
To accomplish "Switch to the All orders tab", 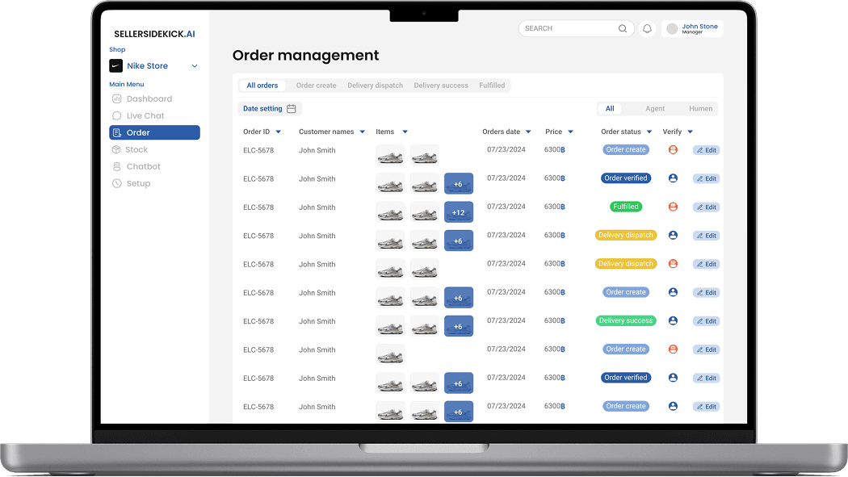I will pos(262,86).
